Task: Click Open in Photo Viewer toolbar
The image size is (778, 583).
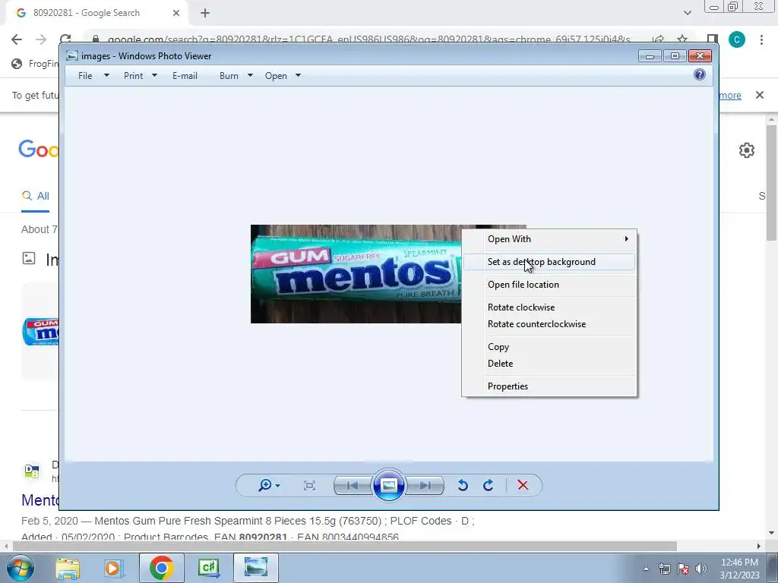Action: point(276,76)
